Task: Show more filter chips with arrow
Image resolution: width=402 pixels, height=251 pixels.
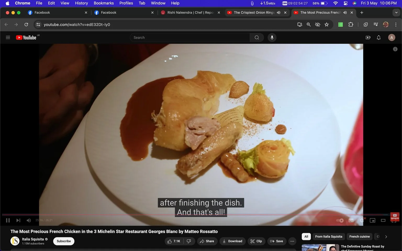Action: tap(386, 237)
